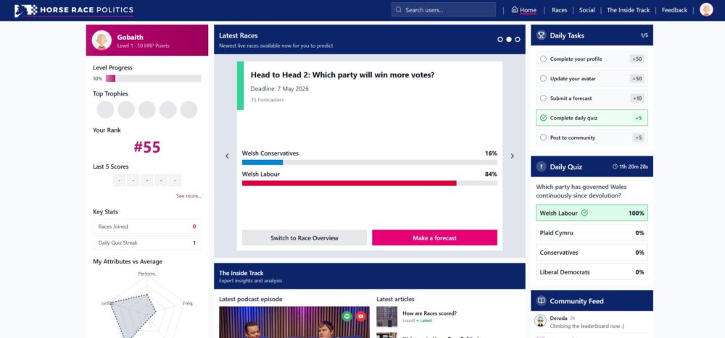
Task: Click the Daily Quiz question mark icon
Action: pos(541,166)
